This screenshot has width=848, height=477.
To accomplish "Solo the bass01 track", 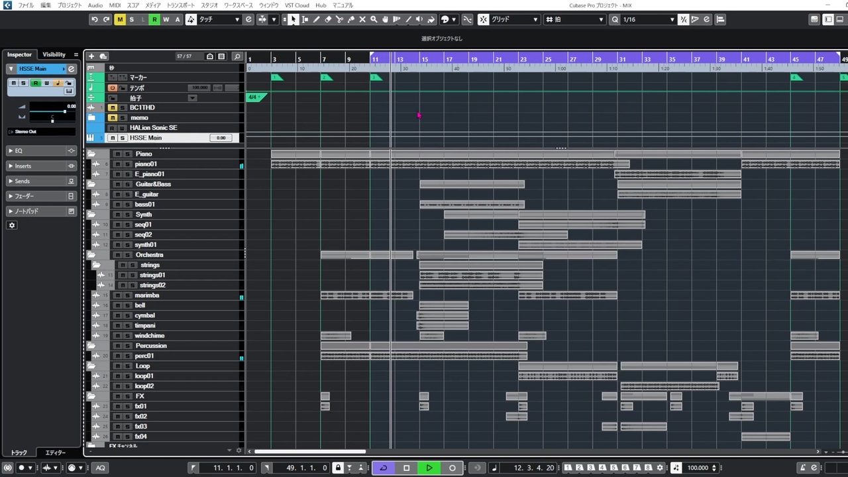I will coord(127,205).
